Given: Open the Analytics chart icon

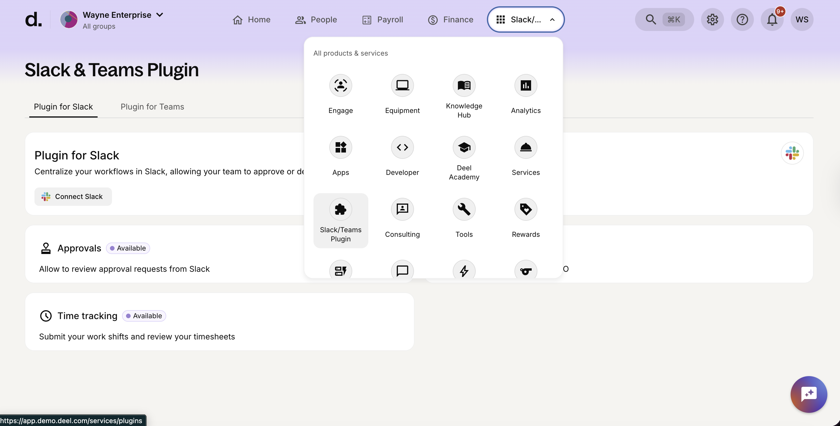Looking at the screenshot, I should (x=525, y=86).
